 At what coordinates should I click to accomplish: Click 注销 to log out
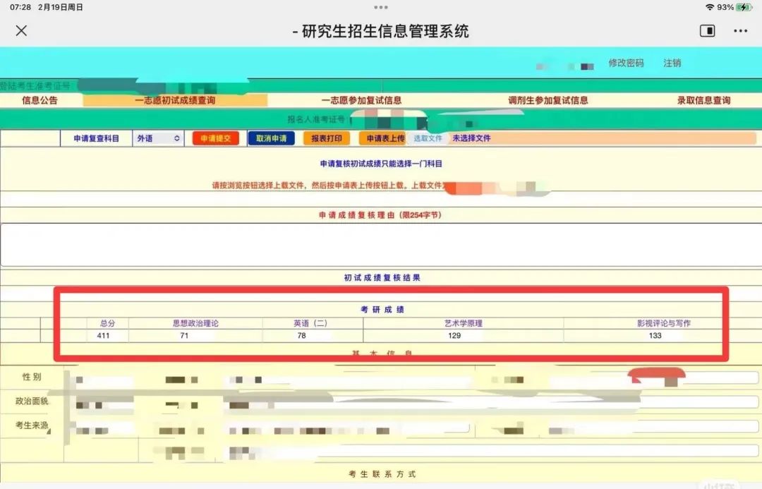tap(672, 63)
